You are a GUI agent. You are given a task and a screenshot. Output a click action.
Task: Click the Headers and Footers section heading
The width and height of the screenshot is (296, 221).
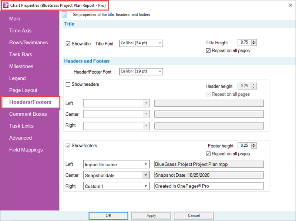[x=87, y=61]
